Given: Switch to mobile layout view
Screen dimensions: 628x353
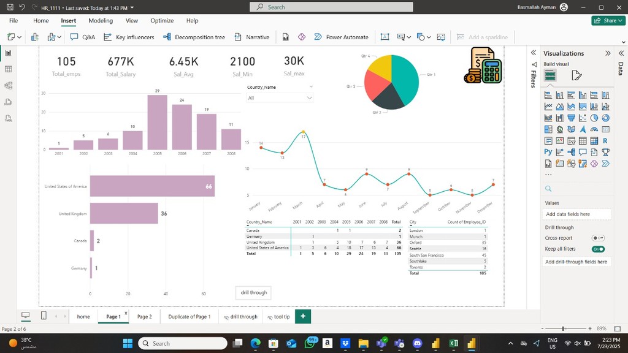Looking at the screenshot, I should click(44, 316).
